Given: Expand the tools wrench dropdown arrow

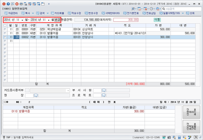Looking at the screenshot, I should [x=136, y=9].
